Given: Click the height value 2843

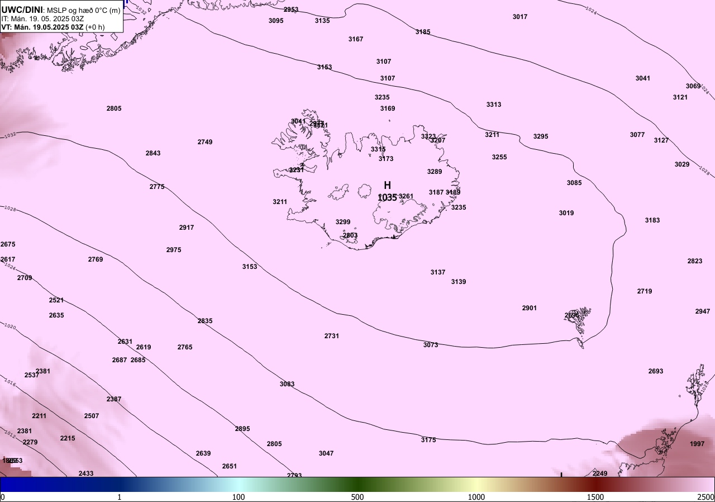Looking at the screenshot, I should coord(153,153).
